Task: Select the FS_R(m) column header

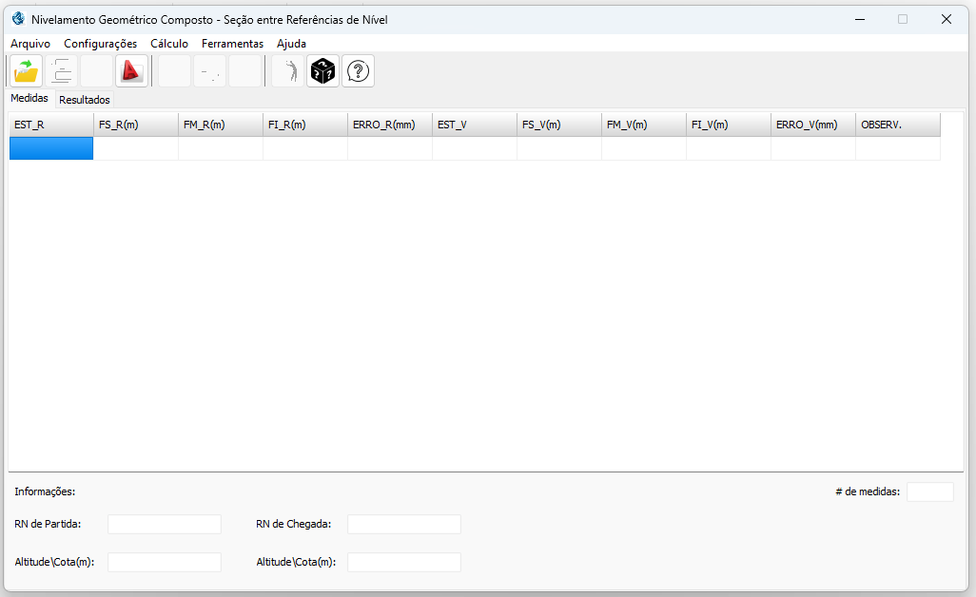Action: pyautogui.click(x=135, y=124)
